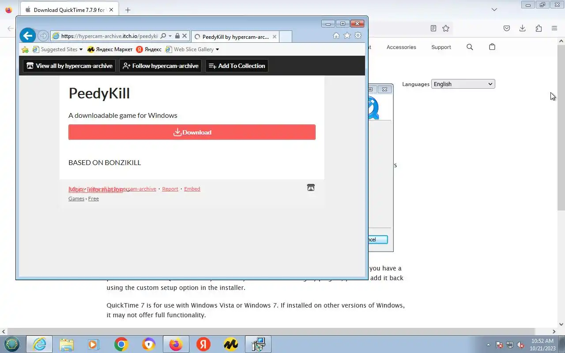Image resolution: width=565 pixels, height=353 pixels.
Task: Click Internet Explorer in the taskbar
Action: 39,344
